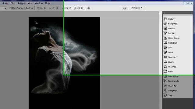This screenshot has height=109, width=195.
Task: Open the Select menu
Action: click(x=5, y=3)
